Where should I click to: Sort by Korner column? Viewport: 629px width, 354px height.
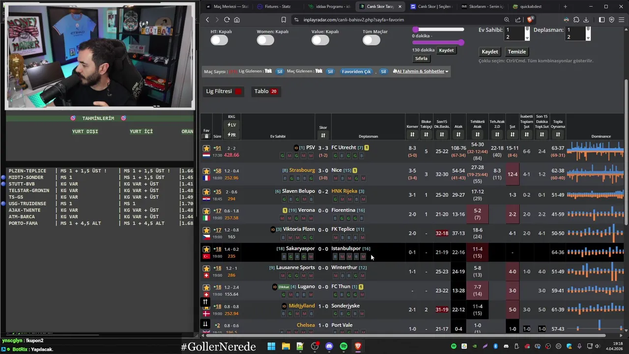412,134
